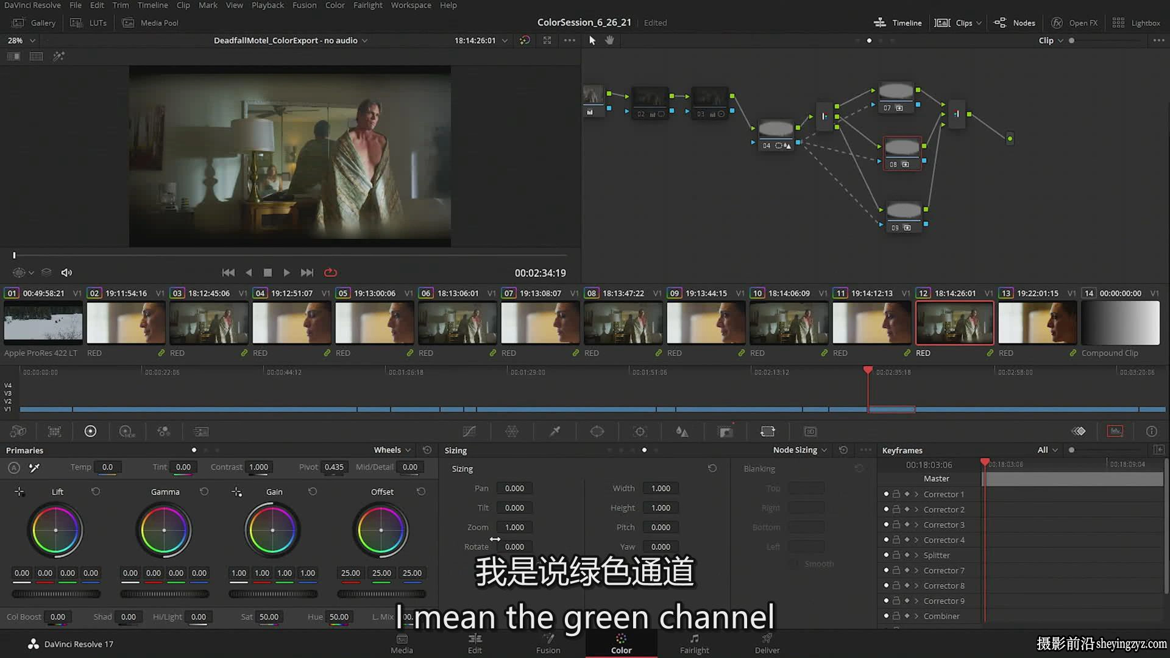Play the clip forward
The height and width of the screenshot is (658, 1170).
(x=286, y=272)
